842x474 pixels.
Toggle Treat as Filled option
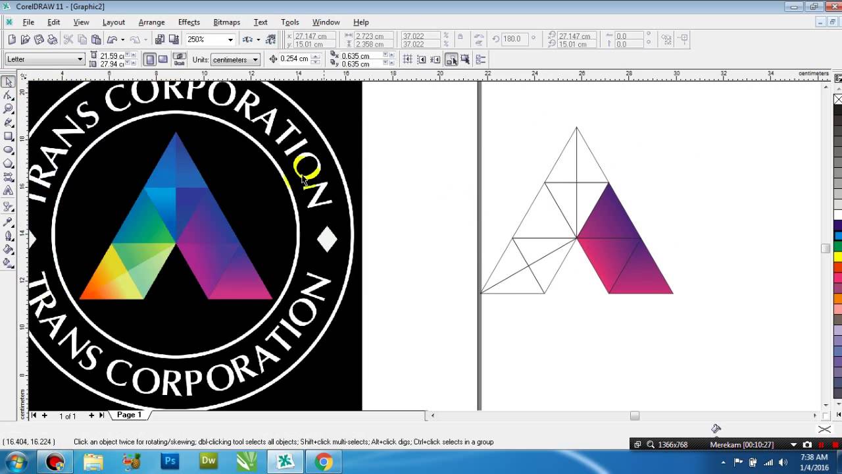pyautogui.click(x=465, y=59)
